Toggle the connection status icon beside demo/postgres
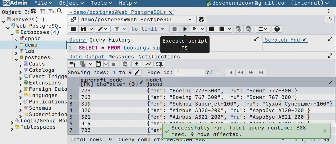This screenshot has height=144, width=336. 73,20
